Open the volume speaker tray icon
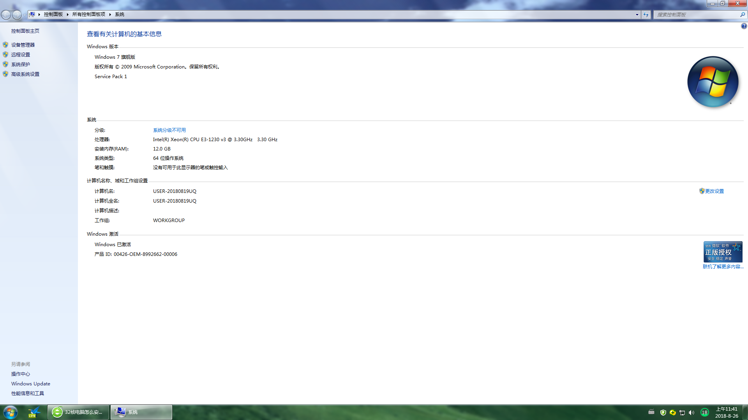 click(x=692, y=413)
